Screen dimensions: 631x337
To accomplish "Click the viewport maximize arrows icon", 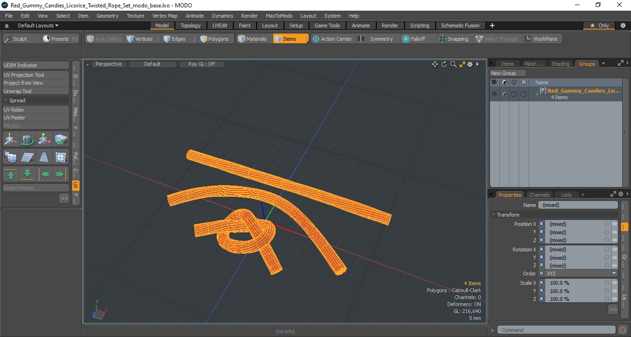I will point(462,64).
